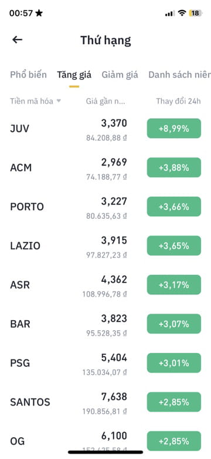Sort by Tiền mã hóa dropdown arrow
This screenshot has height=459, width=211.
tap(59, 101)
